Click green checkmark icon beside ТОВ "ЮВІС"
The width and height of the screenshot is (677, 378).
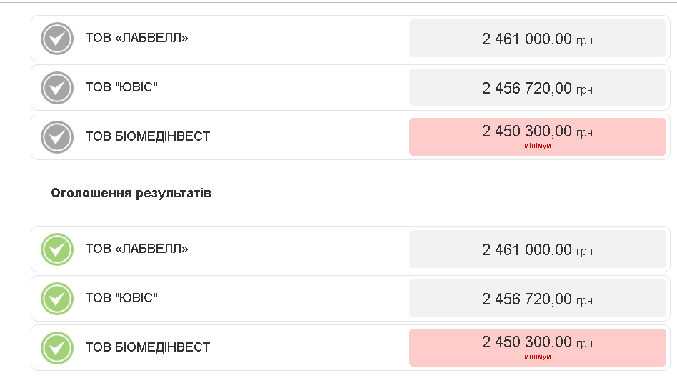57,299
